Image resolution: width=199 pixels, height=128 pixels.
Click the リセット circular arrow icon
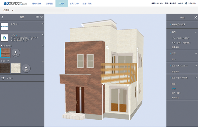(3, 78)
